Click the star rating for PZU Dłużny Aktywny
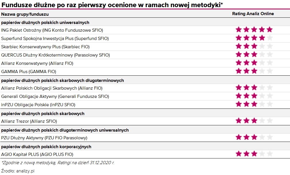290x175 pixels. (x=254, y=137)
